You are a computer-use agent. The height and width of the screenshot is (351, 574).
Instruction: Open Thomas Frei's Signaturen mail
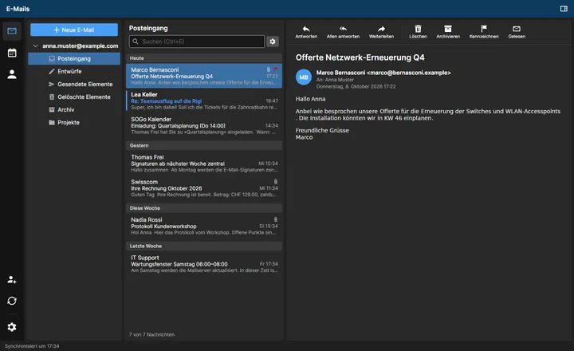coord(204,164)
